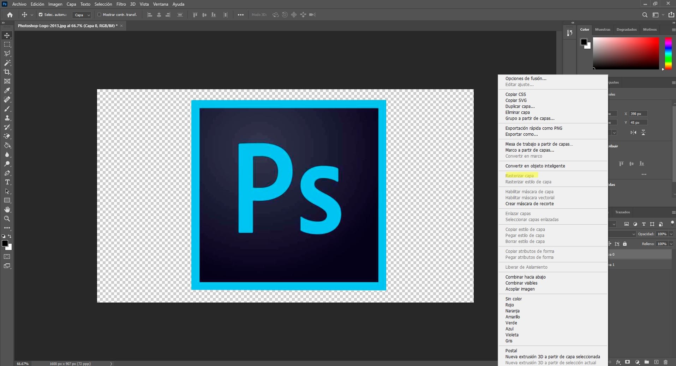The height and width of the screenshot is (366, 676).
Task: Select the Eraser tool
Action: point(7,136)
